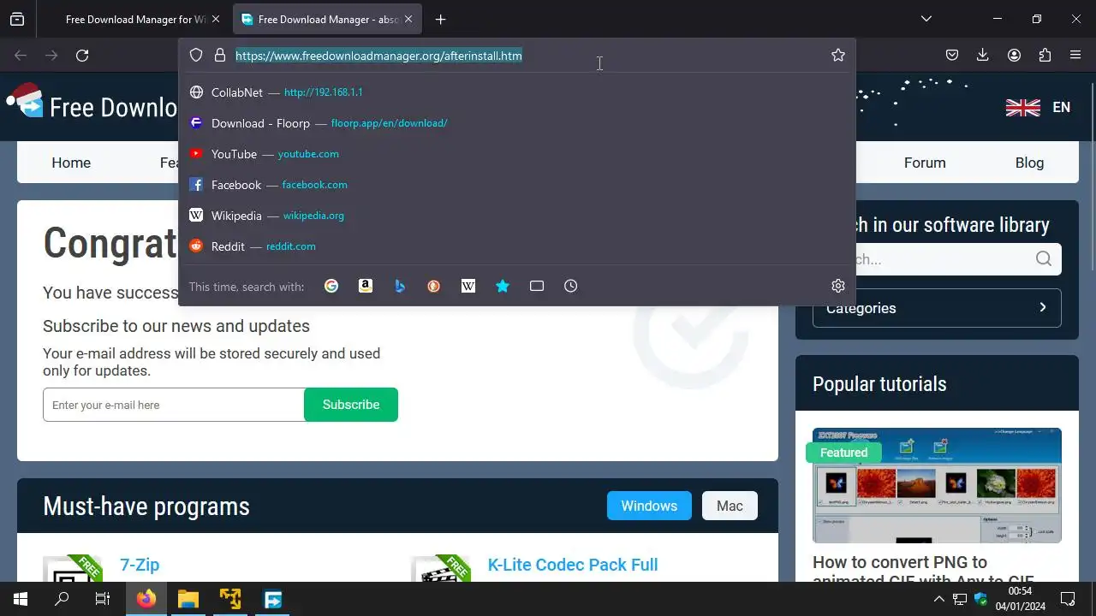Expand the list all tabs dropdown arrow
This screenshot has height=616, width=1096.
click(x=926, y=19)
